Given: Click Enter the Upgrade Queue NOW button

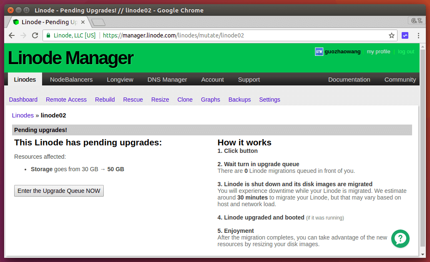Looking at the screenshot, I should tap(59, 191).
